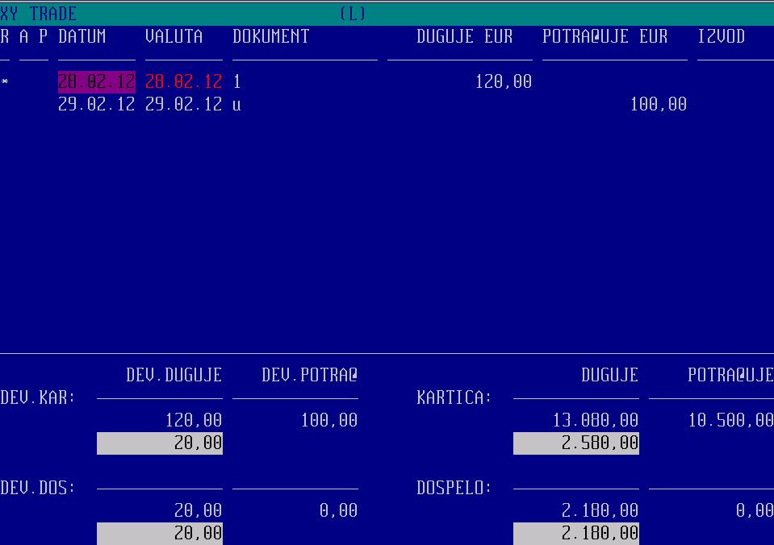Click the DOSPELO: label
The width and height of the screenshot is (774, 545).
click(x=454, y=489)
